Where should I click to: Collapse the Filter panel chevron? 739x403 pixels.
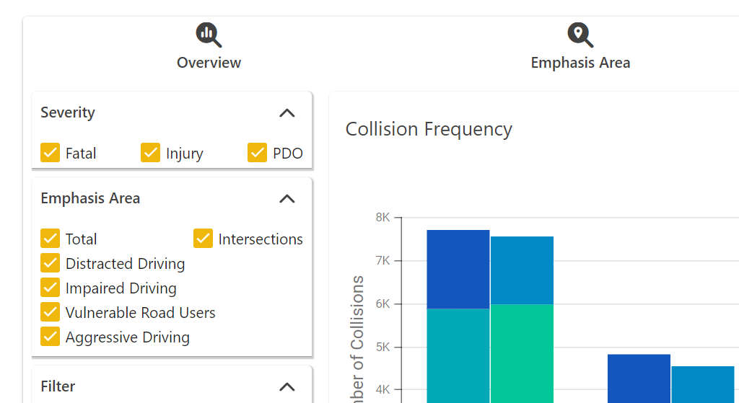(x=287, y=387)
